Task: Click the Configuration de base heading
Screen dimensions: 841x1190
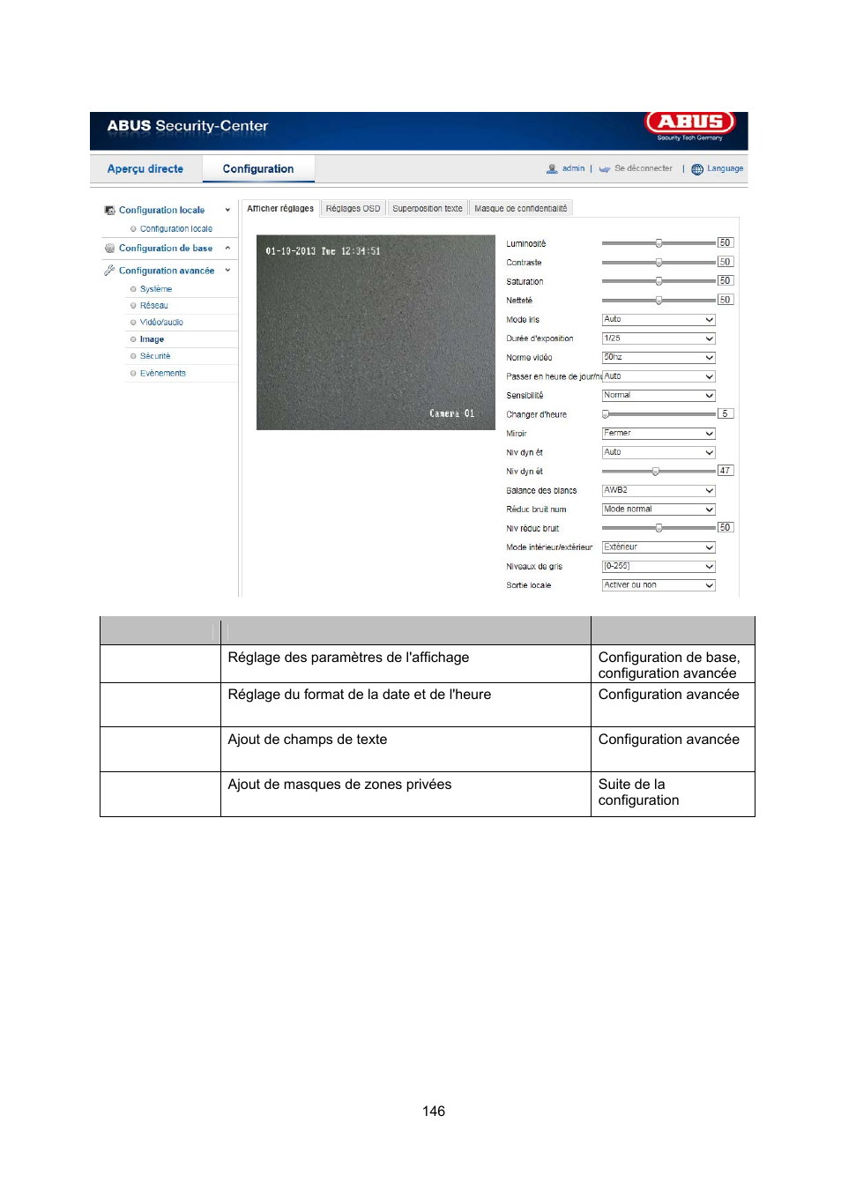Action: [x=166, y=249]
